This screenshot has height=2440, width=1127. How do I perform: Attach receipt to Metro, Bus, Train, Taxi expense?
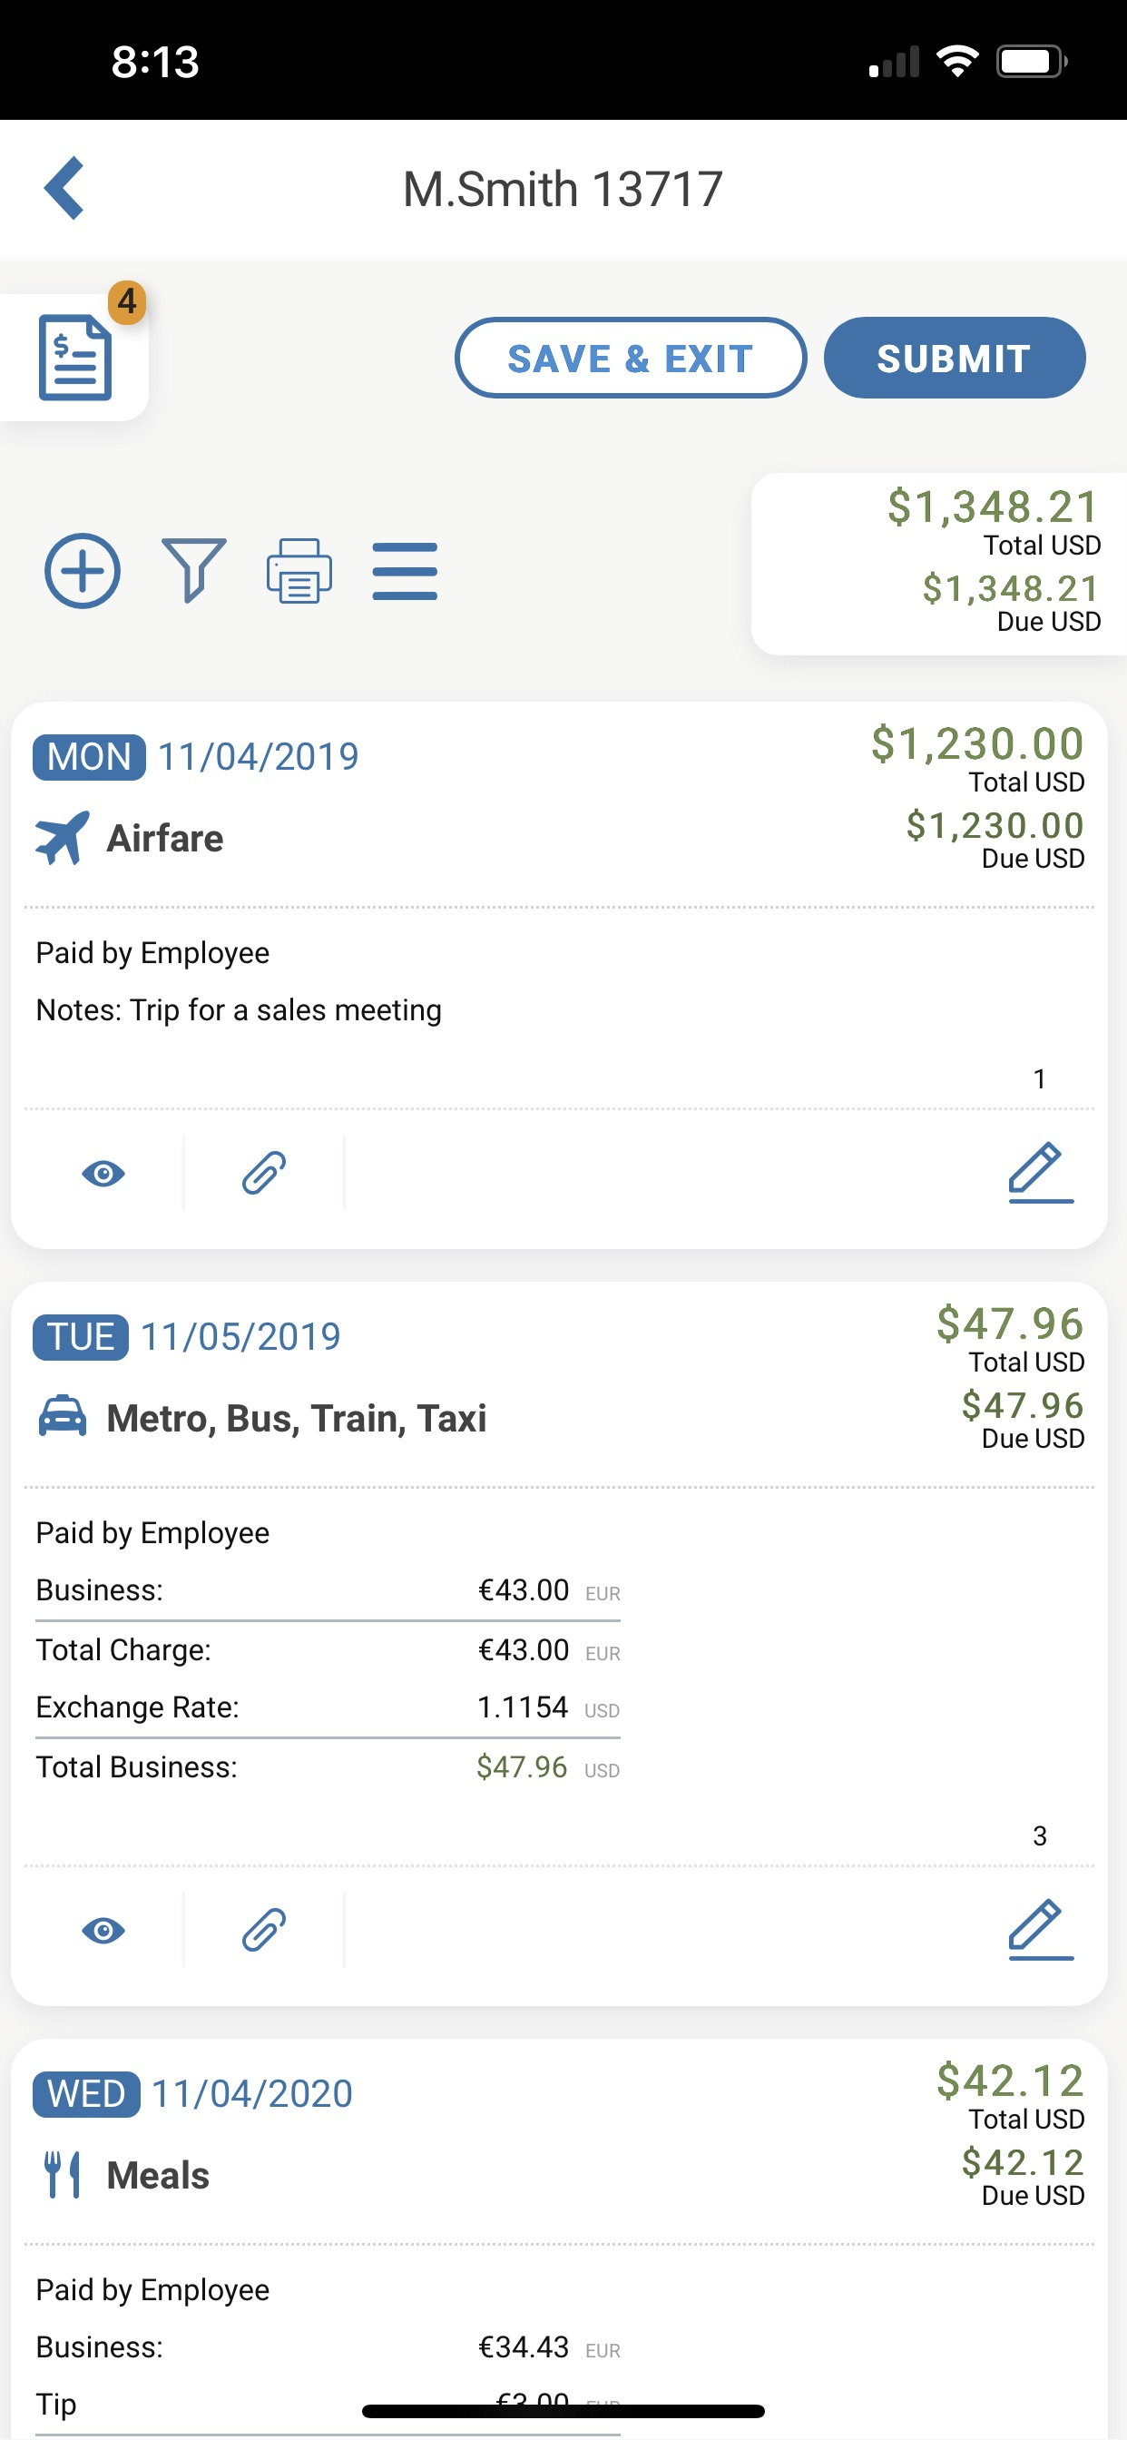click(x=263, y=1931)
